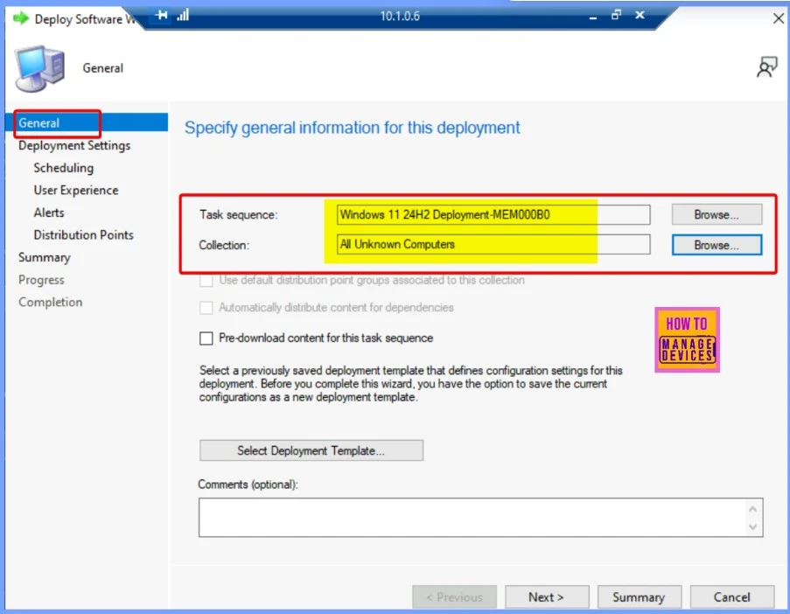
Task: Click inside the Comments (optional) box
Action: pyautogui.click(x=480, y=518)
